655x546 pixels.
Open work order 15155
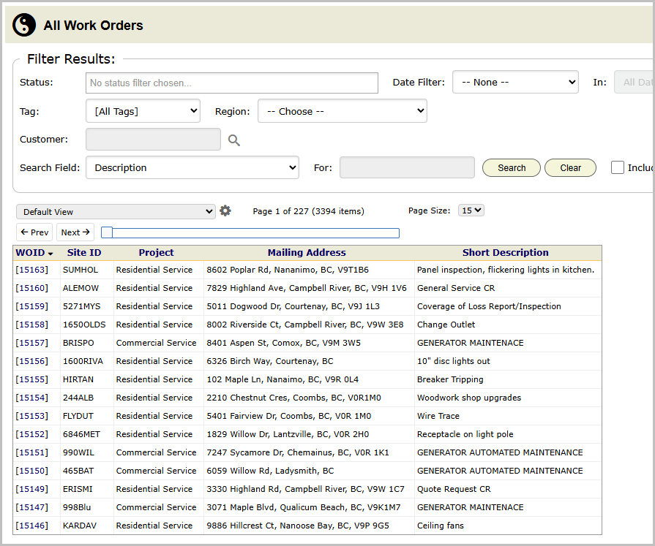tap(31, 379)
